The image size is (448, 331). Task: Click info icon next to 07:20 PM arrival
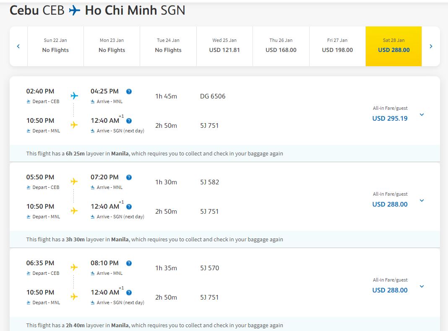129,177
